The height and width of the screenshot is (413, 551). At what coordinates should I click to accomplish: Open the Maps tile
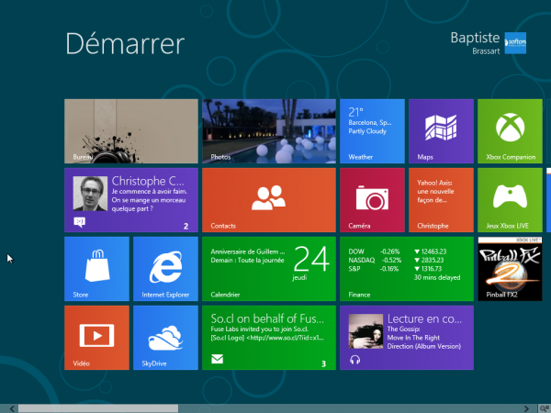click(x=441, y=131)
